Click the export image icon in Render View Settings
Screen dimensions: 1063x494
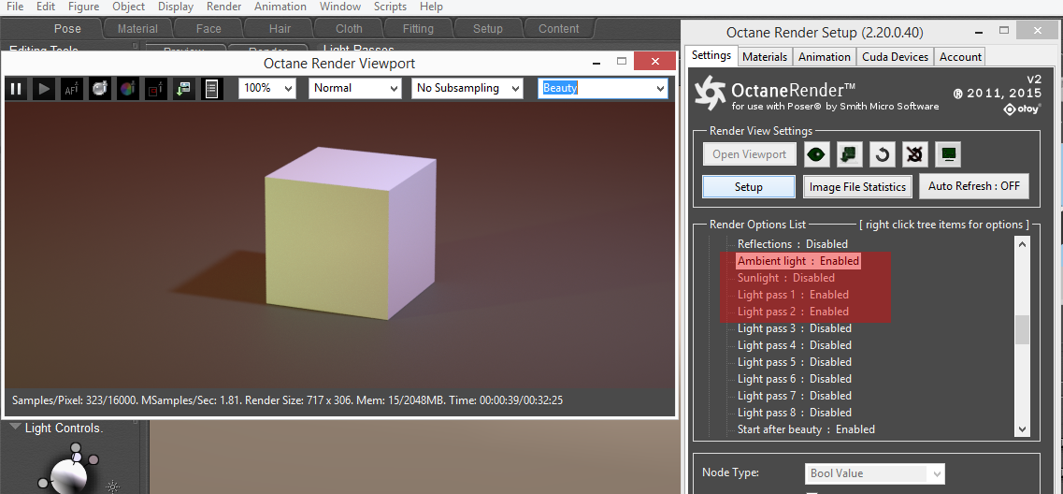(850, 154)
